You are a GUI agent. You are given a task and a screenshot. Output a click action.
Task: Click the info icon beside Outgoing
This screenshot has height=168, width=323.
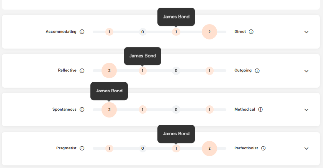click(257, 71)
